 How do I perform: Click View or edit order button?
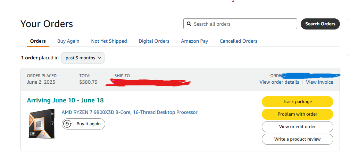[x=298, y=127]
